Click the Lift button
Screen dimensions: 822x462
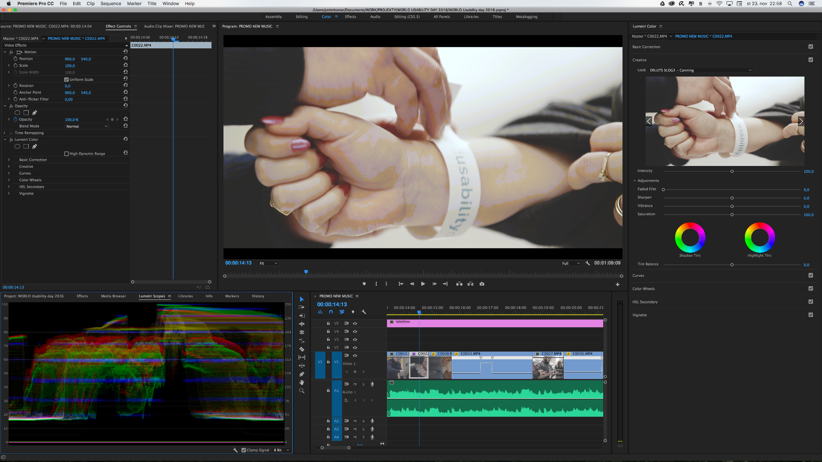click(x=459, y=284)
